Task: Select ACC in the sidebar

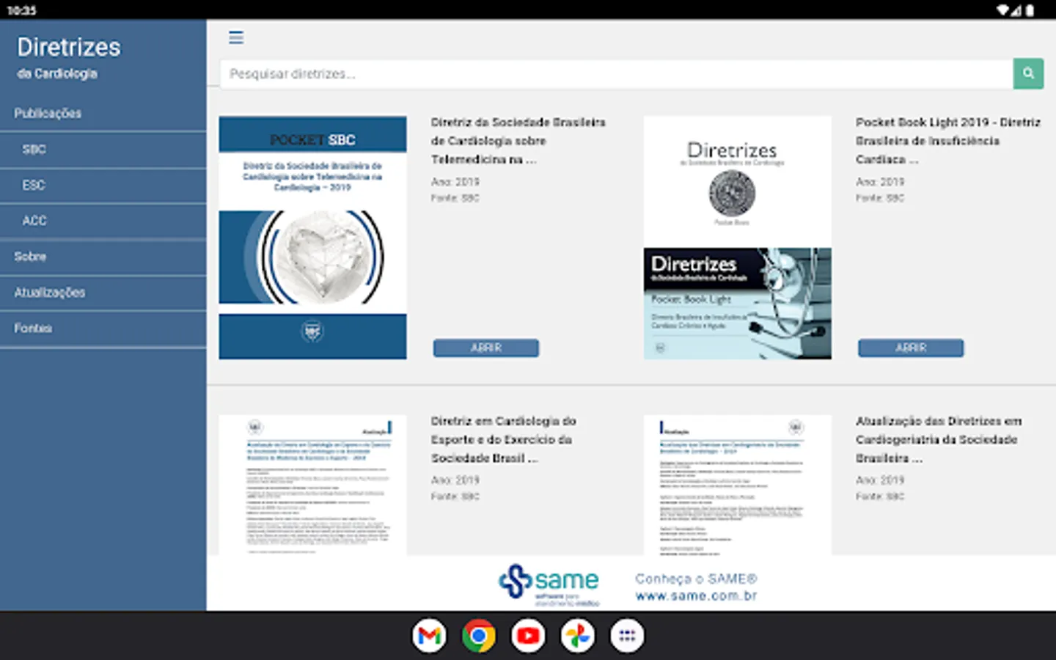Action: 103,221
